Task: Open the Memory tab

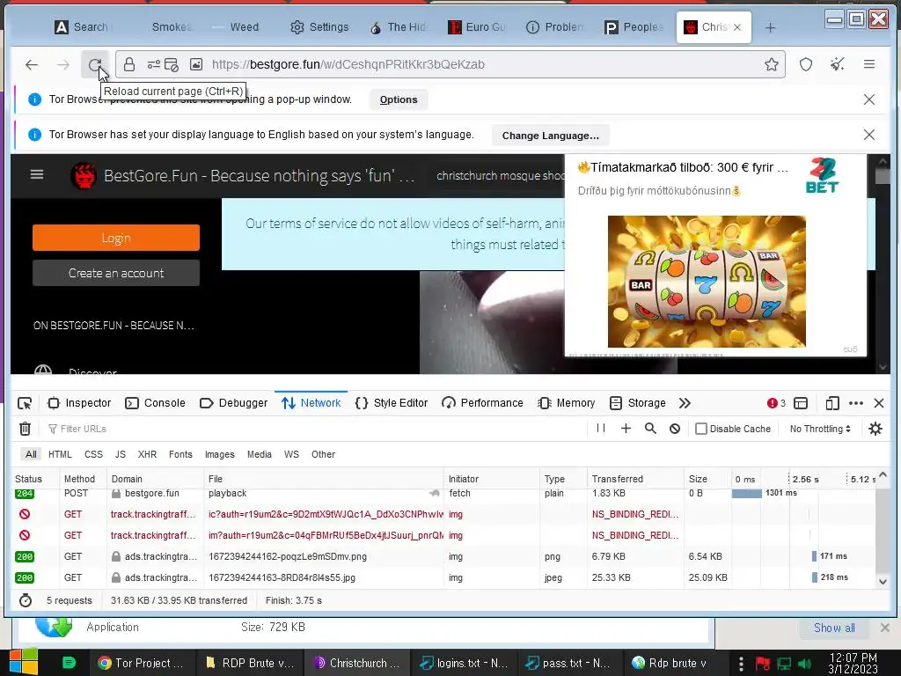Action: (x=566, y=403)
